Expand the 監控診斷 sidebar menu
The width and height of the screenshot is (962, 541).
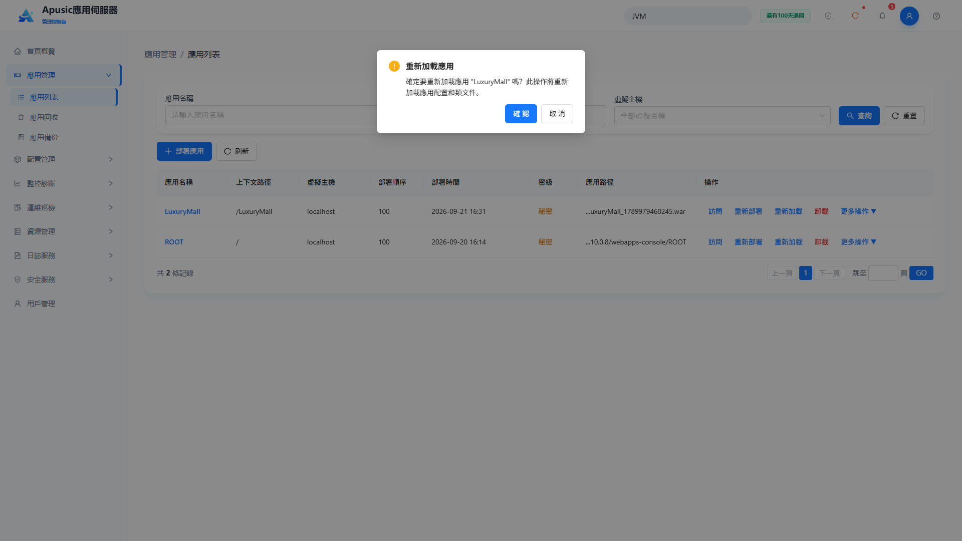point(64,183)
